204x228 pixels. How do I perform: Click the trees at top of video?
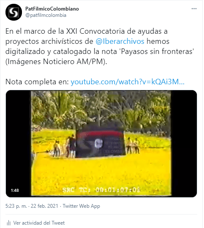[x=101, y=109]
